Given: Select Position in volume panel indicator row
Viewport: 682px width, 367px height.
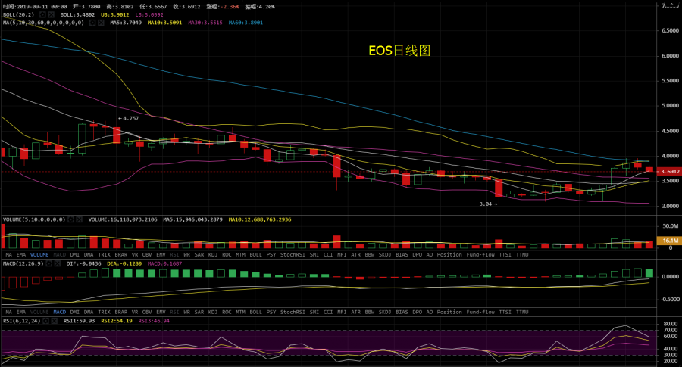Looking at the screenshot, I should pyautogui.click(x=449, y=255).
